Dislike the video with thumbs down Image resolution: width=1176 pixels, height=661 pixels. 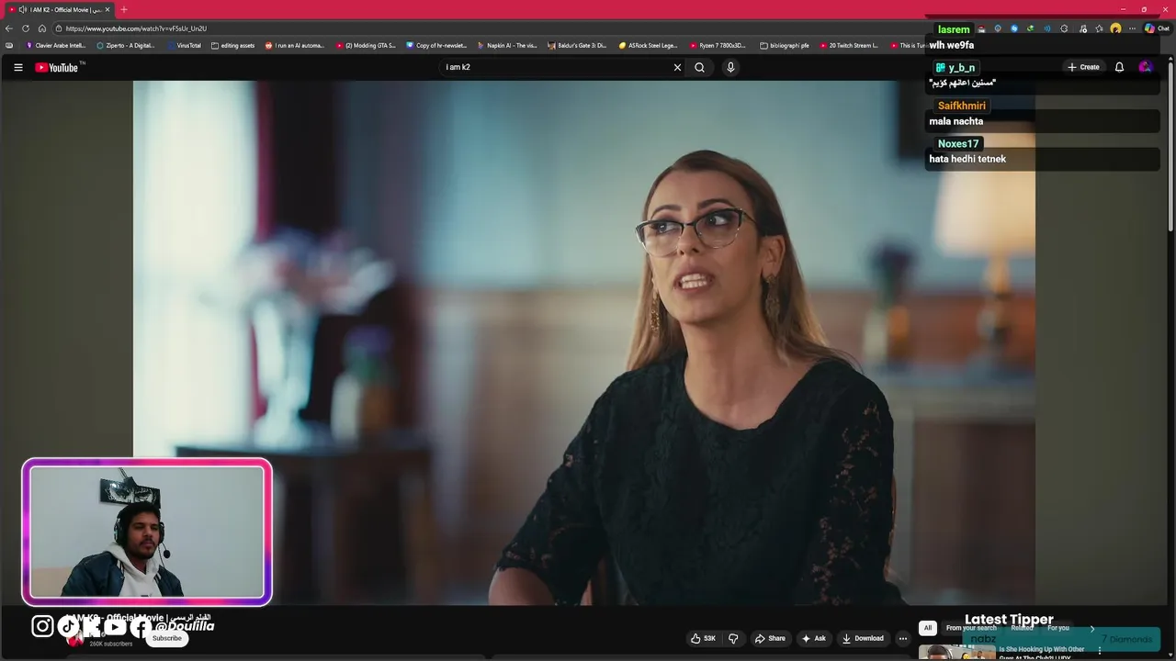click(x=733, y=638)
